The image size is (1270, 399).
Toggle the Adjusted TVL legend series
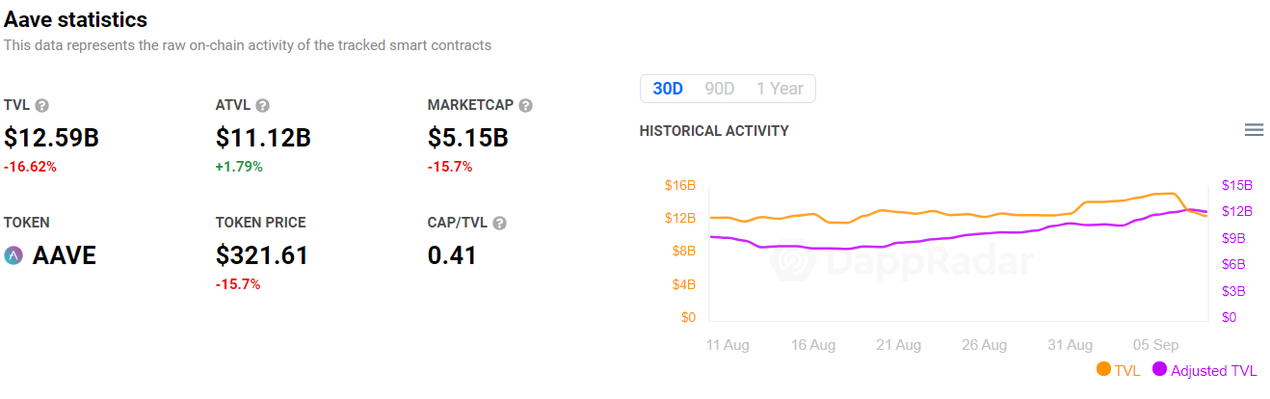point(1204,370)
